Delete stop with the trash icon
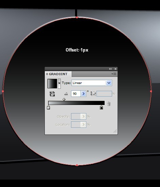 pos(109,104)
